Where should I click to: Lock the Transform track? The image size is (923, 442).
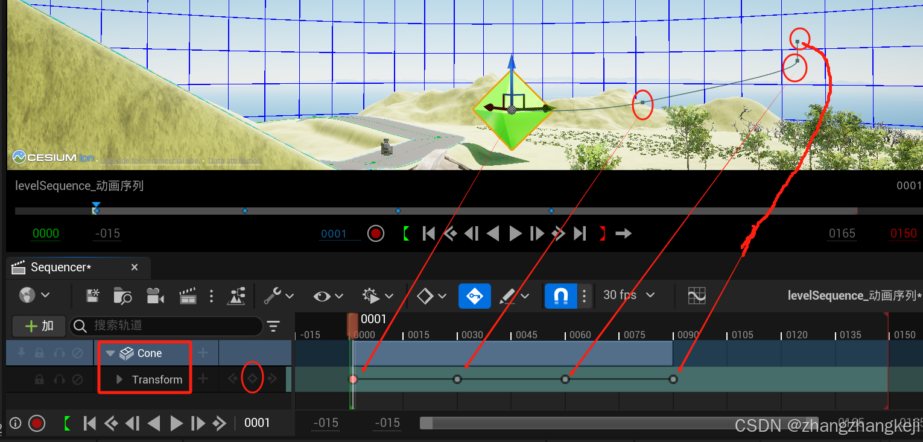tap(39, 380)
